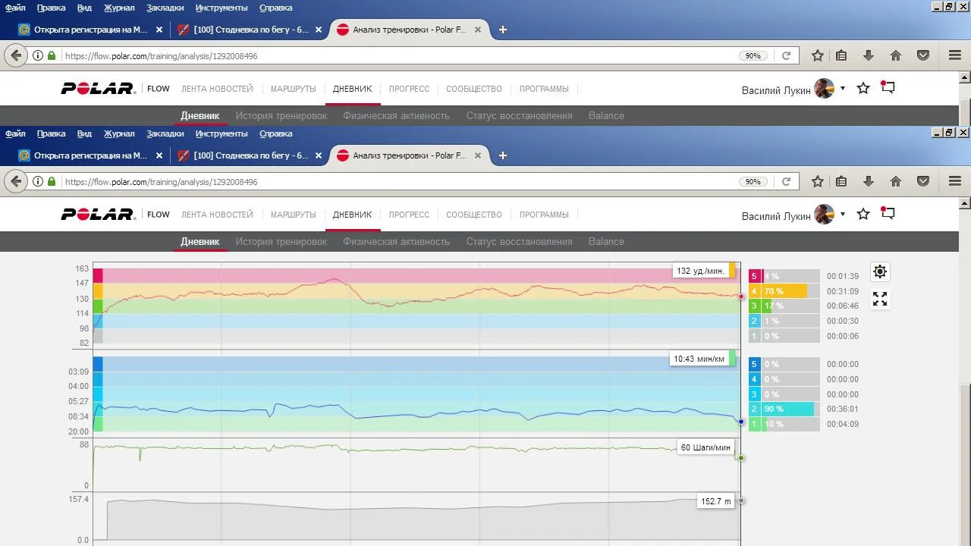This screenshot has width=971, height=546.
Task: Click the address bar URL in upper window
Action: (162, 56)
